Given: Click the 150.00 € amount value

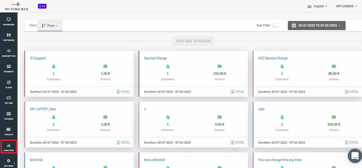Looking at the screenshot, I should point(220,73).
